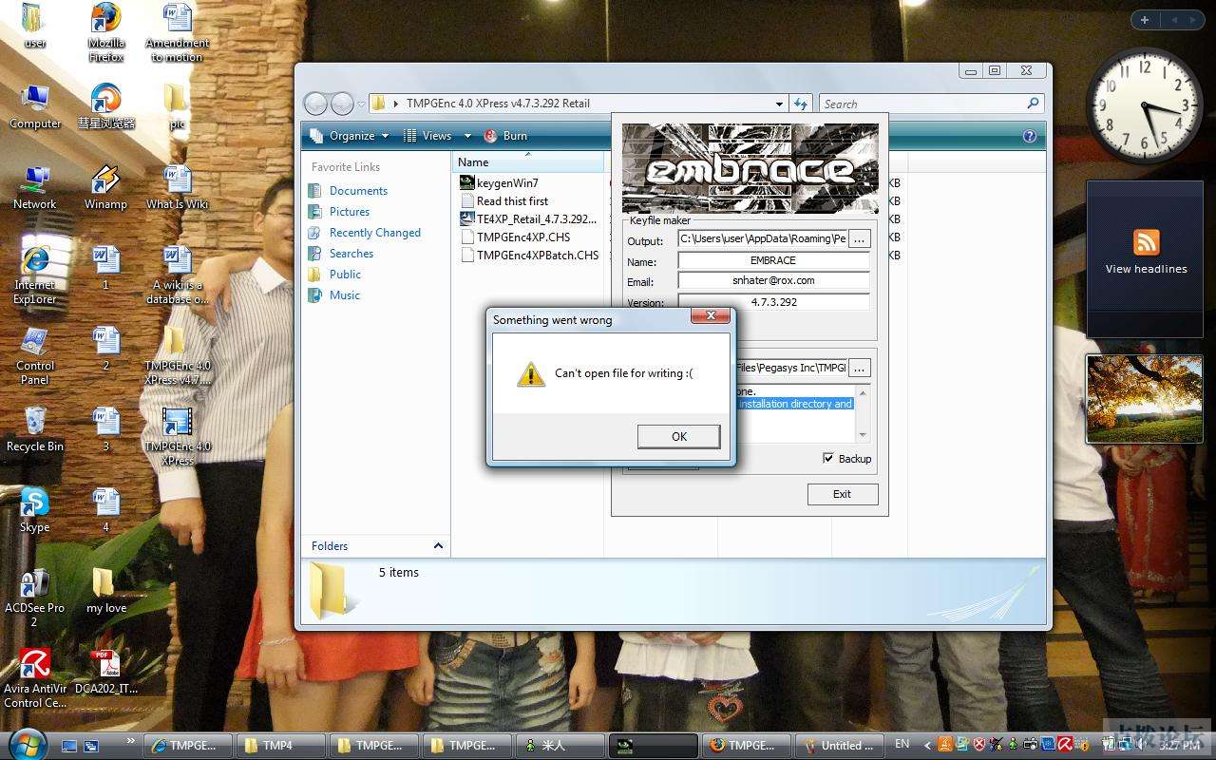Open Pictures in Favorite Links
1216x760 pixels.
coord(350,212)
